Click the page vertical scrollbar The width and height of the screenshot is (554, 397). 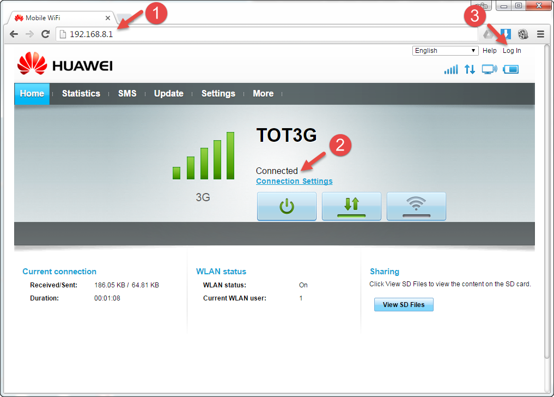point(547,202)
